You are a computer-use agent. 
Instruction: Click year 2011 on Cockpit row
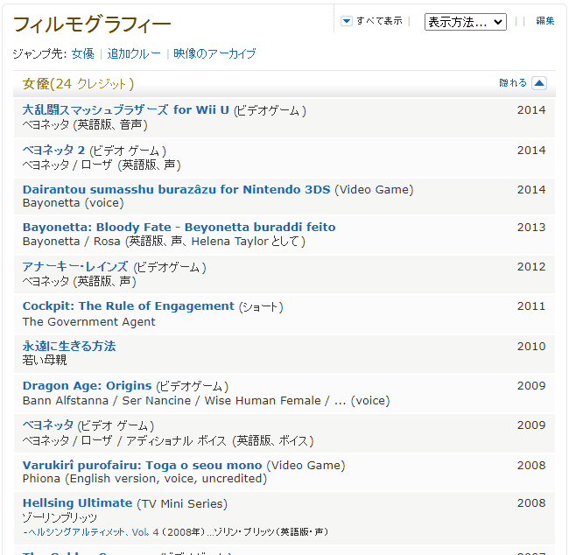pyautogui.click(x=531, y=306)
